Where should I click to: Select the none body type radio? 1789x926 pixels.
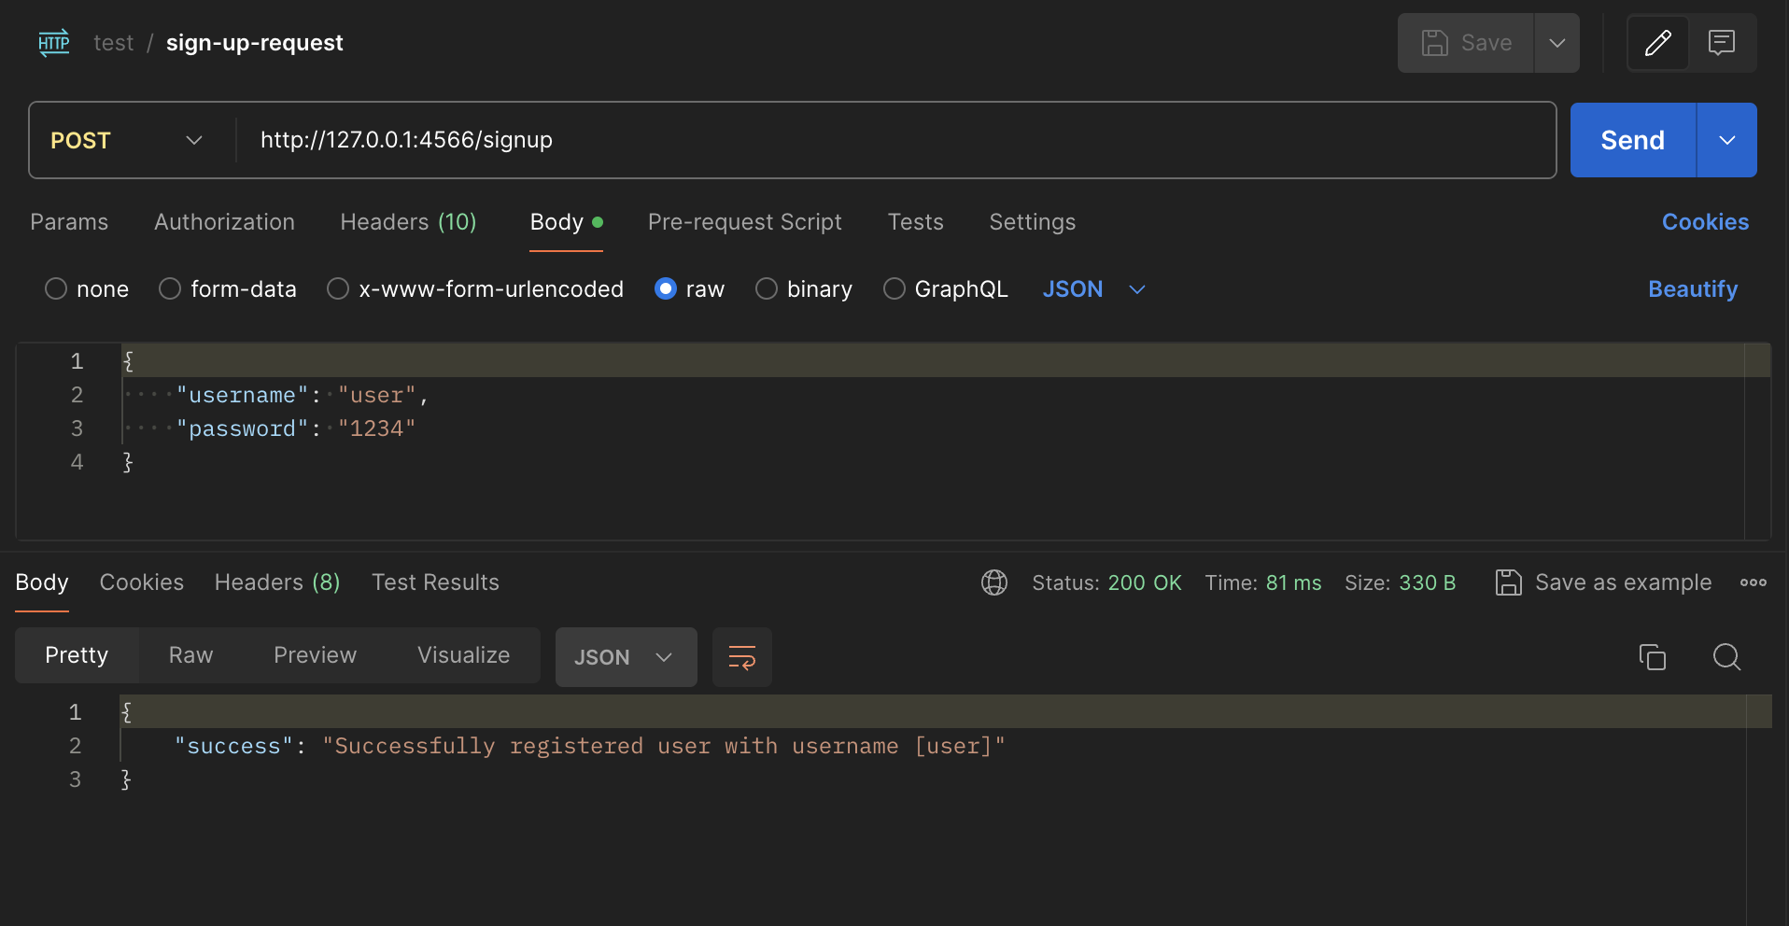pyautogui.click(x=56, y=289)
